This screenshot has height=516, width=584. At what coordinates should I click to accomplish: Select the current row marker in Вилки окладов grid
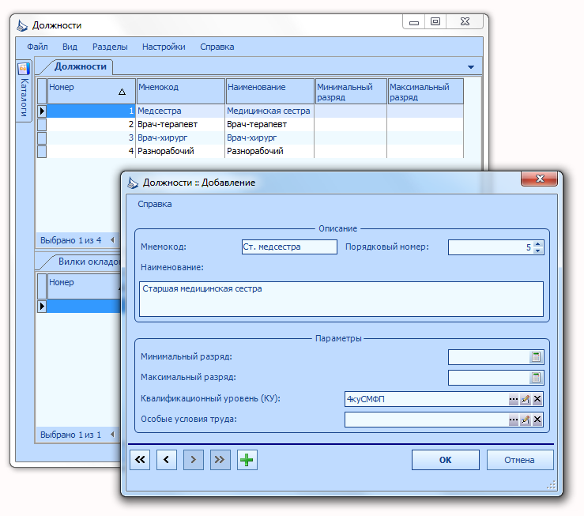pyautogui.click(x=42, y=306)
